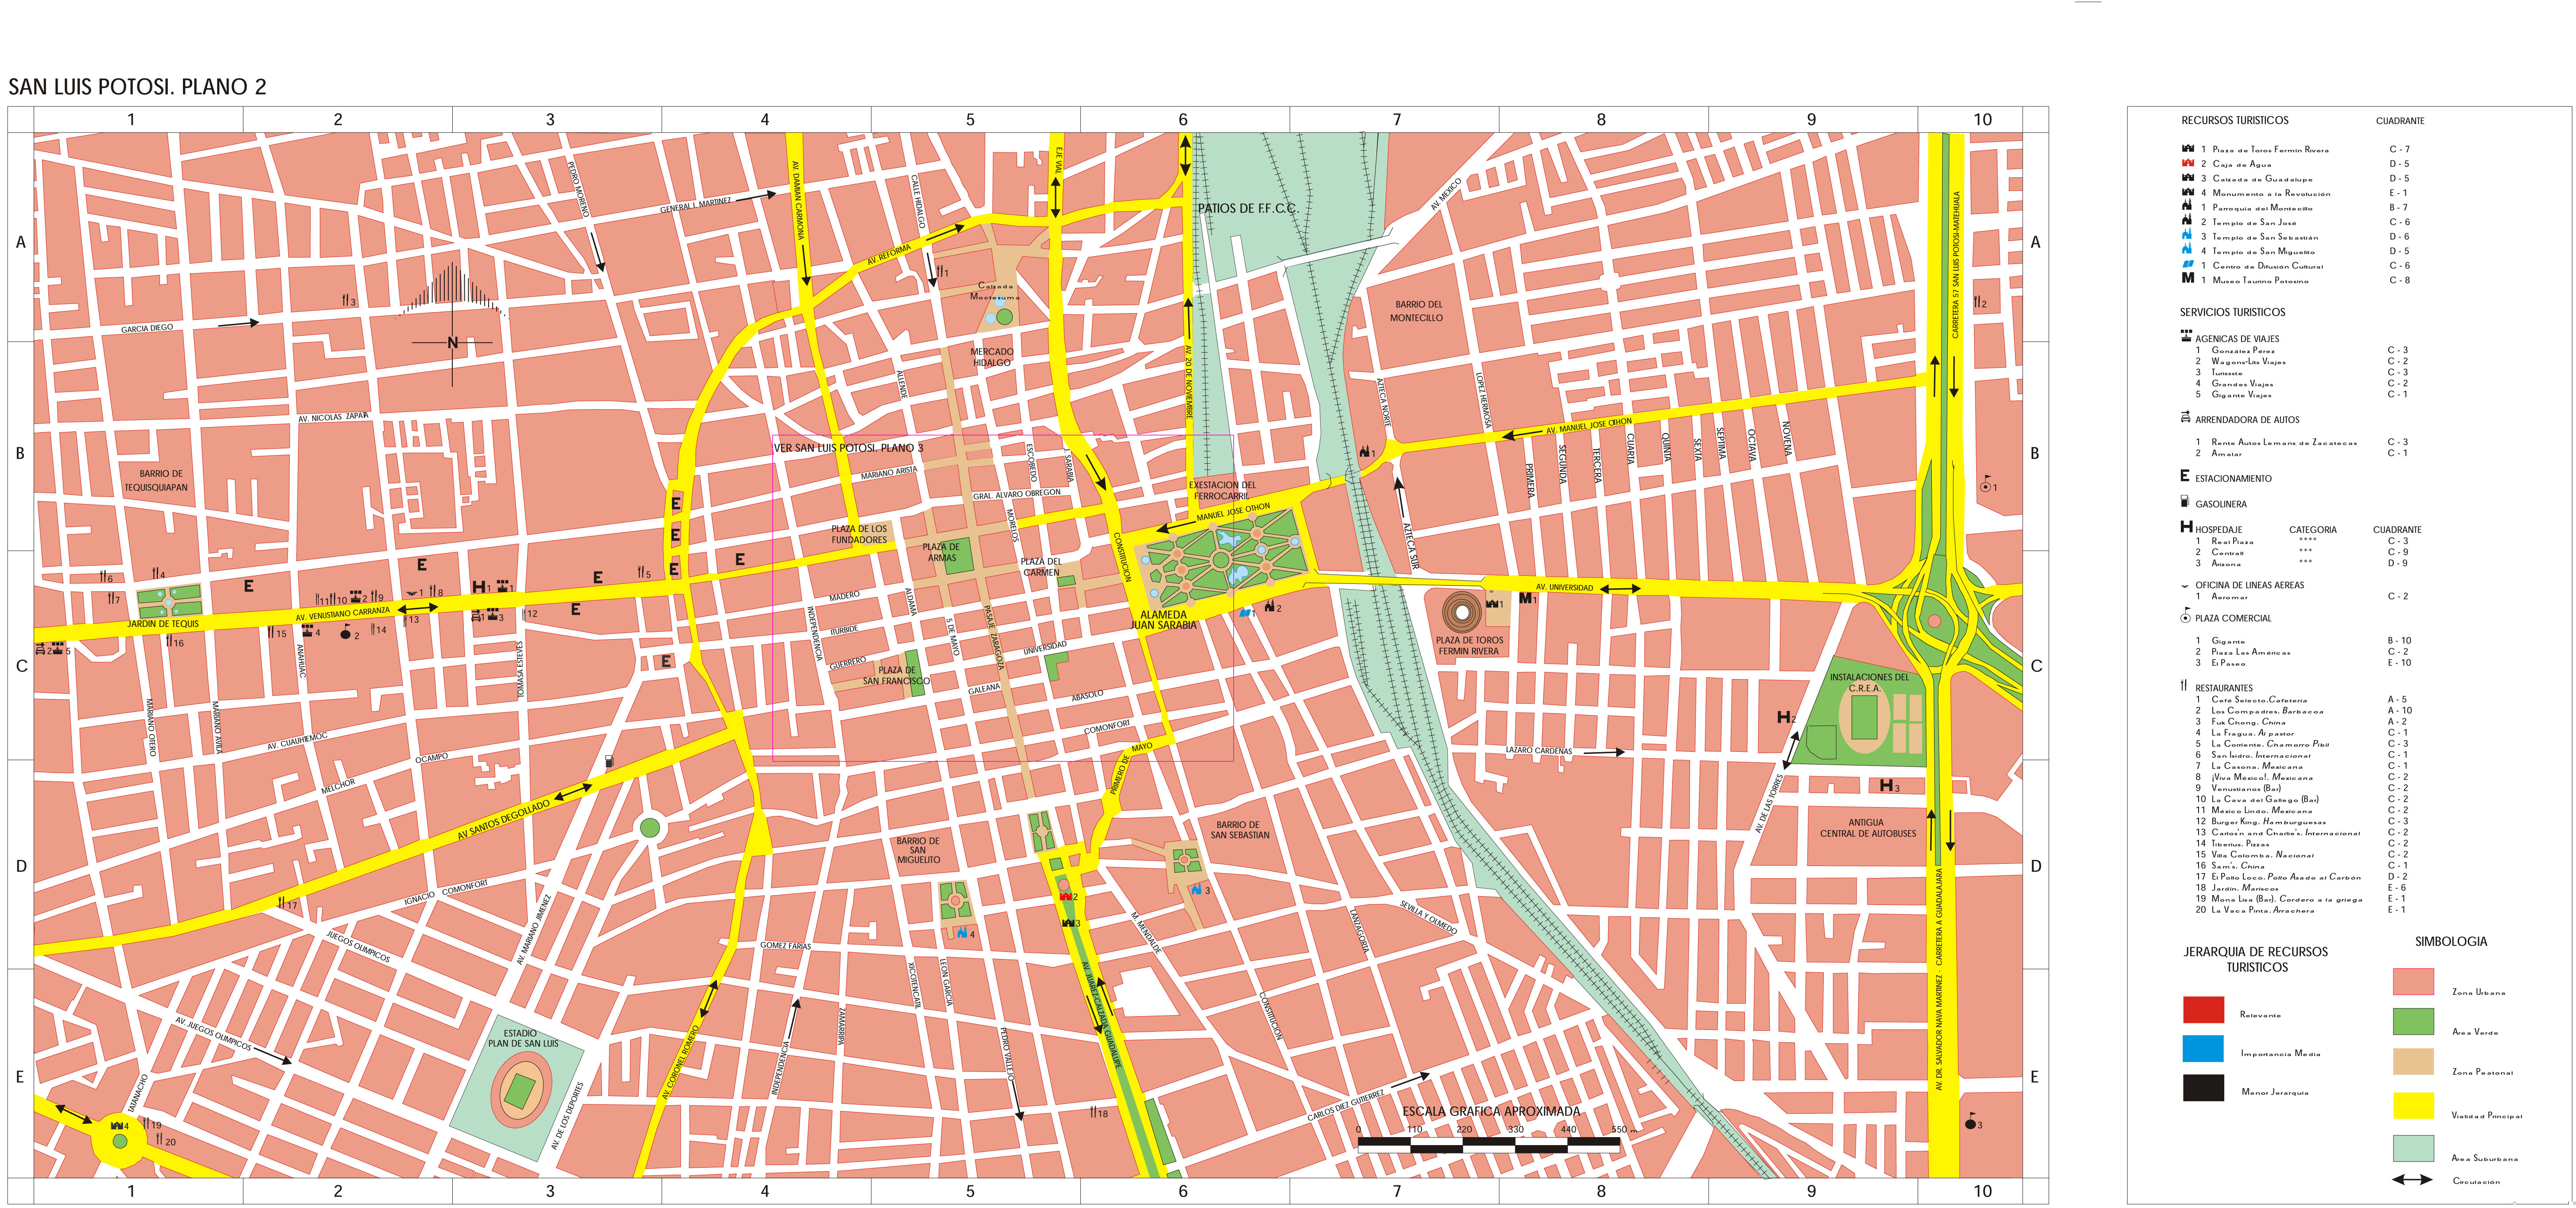Select the Vialidad Principal yellow swatch
Viewport: 2576px width, 1208px height.
(x=2413, y=1106)
